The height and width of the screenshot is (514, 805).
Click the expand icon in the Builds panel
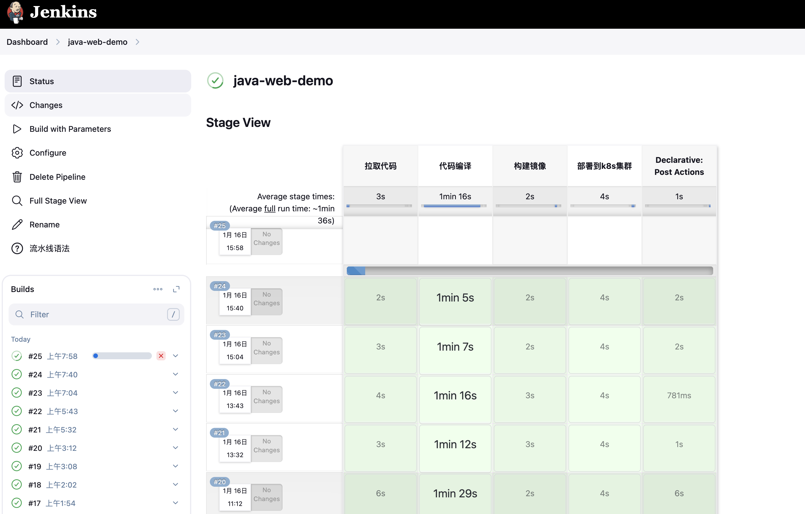tap(176, 289)
